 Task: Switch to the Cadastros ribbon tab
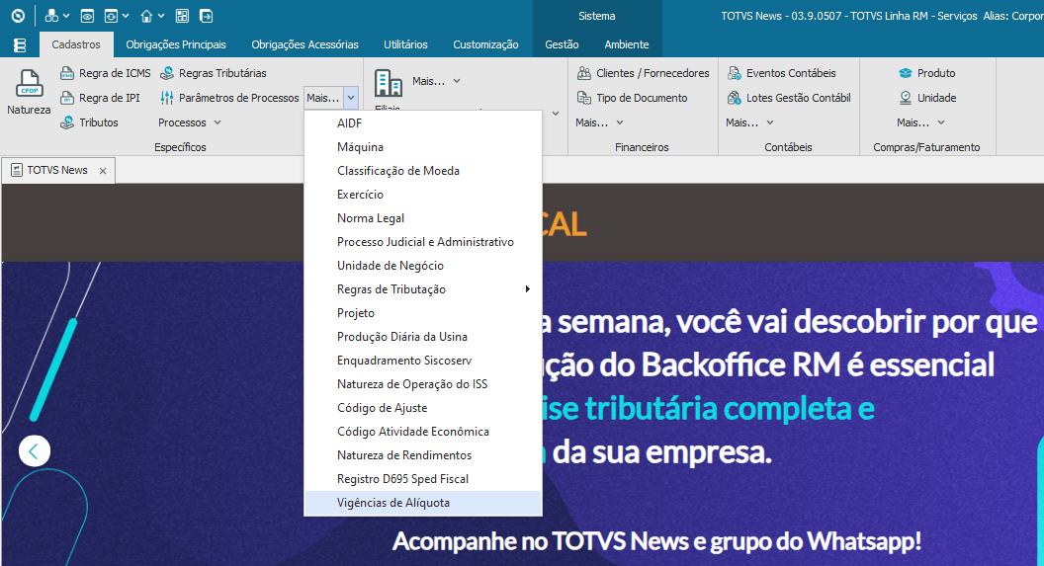[x=76, y=44]
